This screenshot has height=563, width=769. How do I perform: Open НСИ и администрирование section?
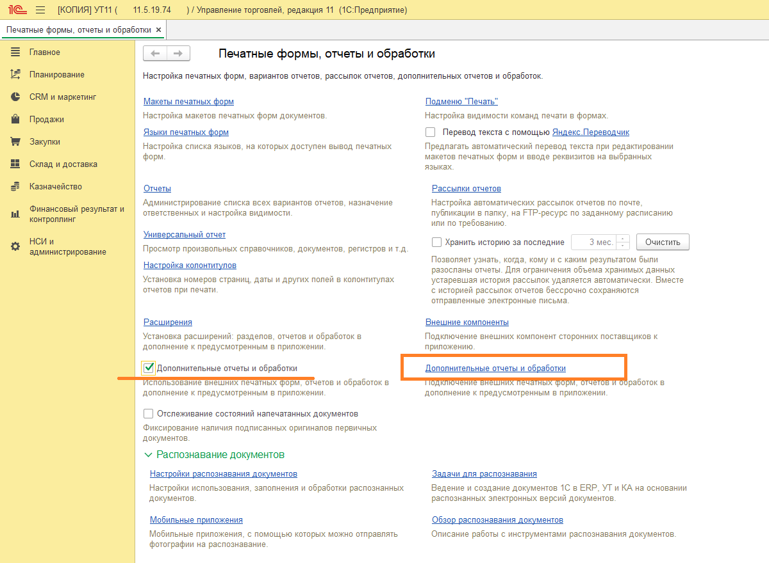[68, 247]
